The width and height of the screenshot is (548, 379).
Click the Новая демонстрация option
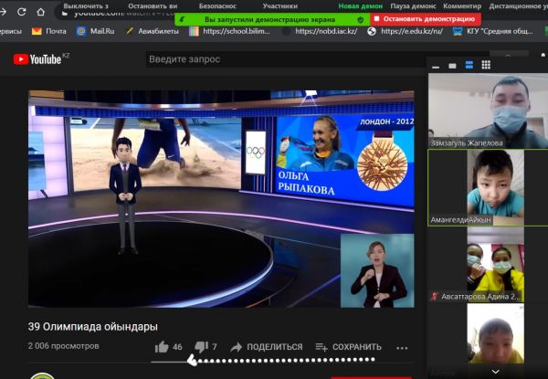click(361, 5)
